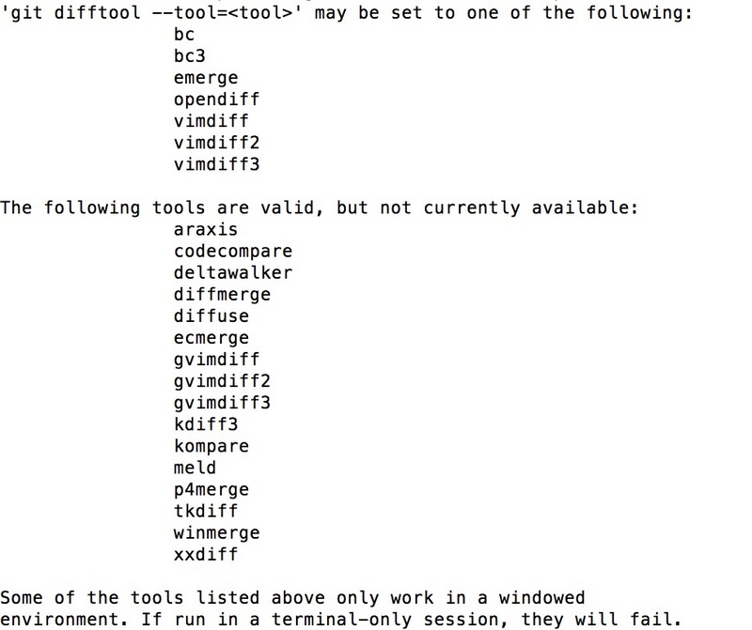This screenshot has height=630, width=752.
Task: Click the 'meld' tool name
Action: [x=195, y=468]
